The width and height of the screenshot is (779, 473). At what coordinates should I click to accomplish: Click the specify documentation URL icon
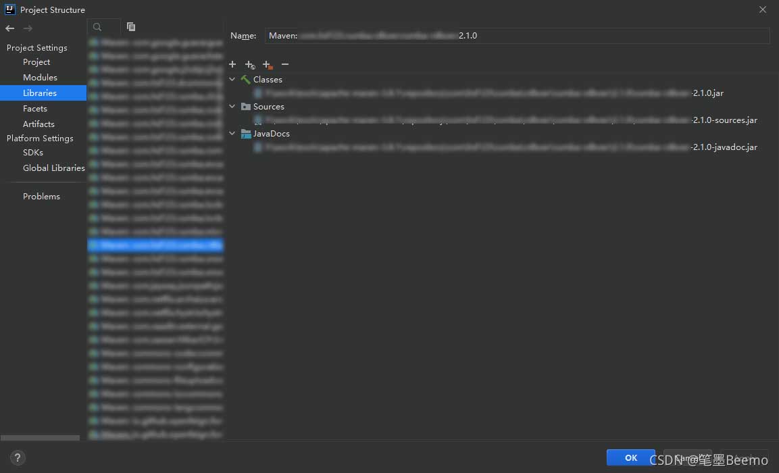250,65
